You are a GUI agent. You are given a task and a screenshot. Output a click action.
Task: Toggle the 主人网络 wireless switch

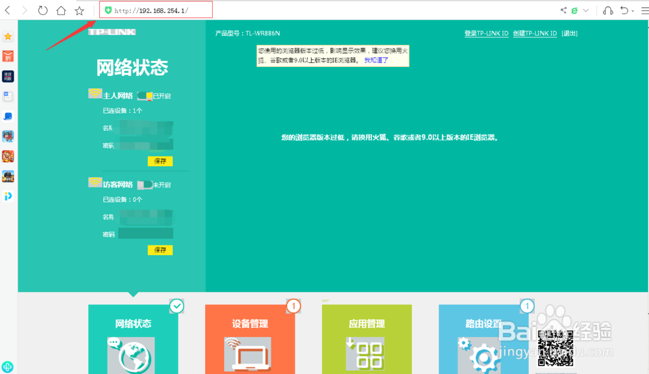coord(145,96)
